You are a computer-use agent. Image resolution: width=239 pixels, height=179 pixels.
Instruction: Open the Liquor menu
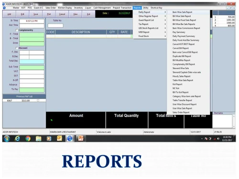pos(88,8)
